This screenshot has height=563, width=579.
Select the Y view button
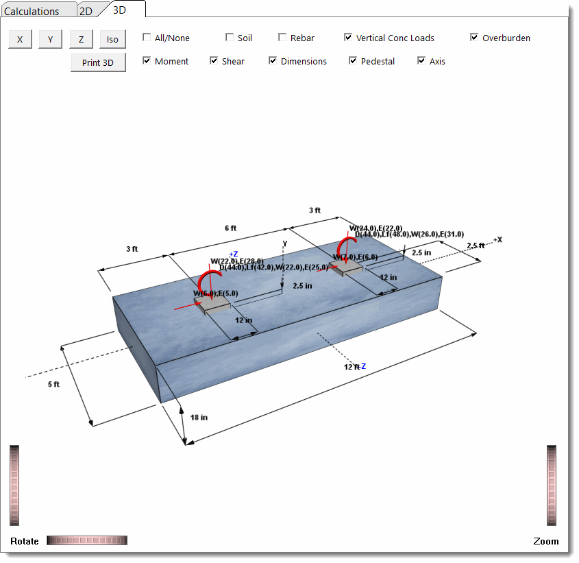50,39
